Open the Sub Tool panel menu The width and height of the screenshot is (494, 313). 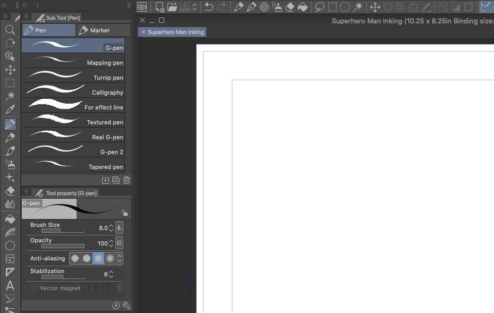[x=27, y=17]
